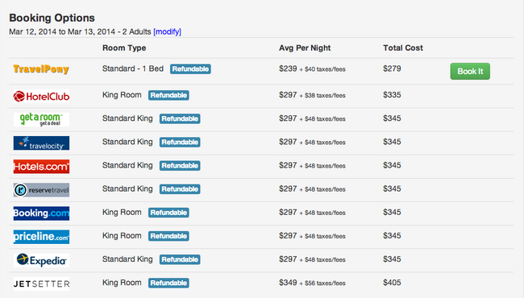524x298 pixels.
Task: Click $345 total in the Expedia row
Action: coord(392,259)
